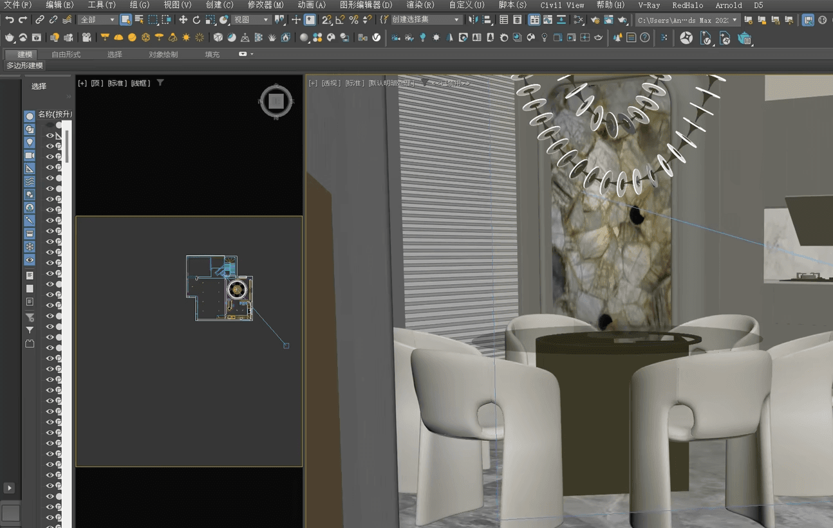Select the Select and Move tool
Screen dimensions: 833x528
click(183, 20)
